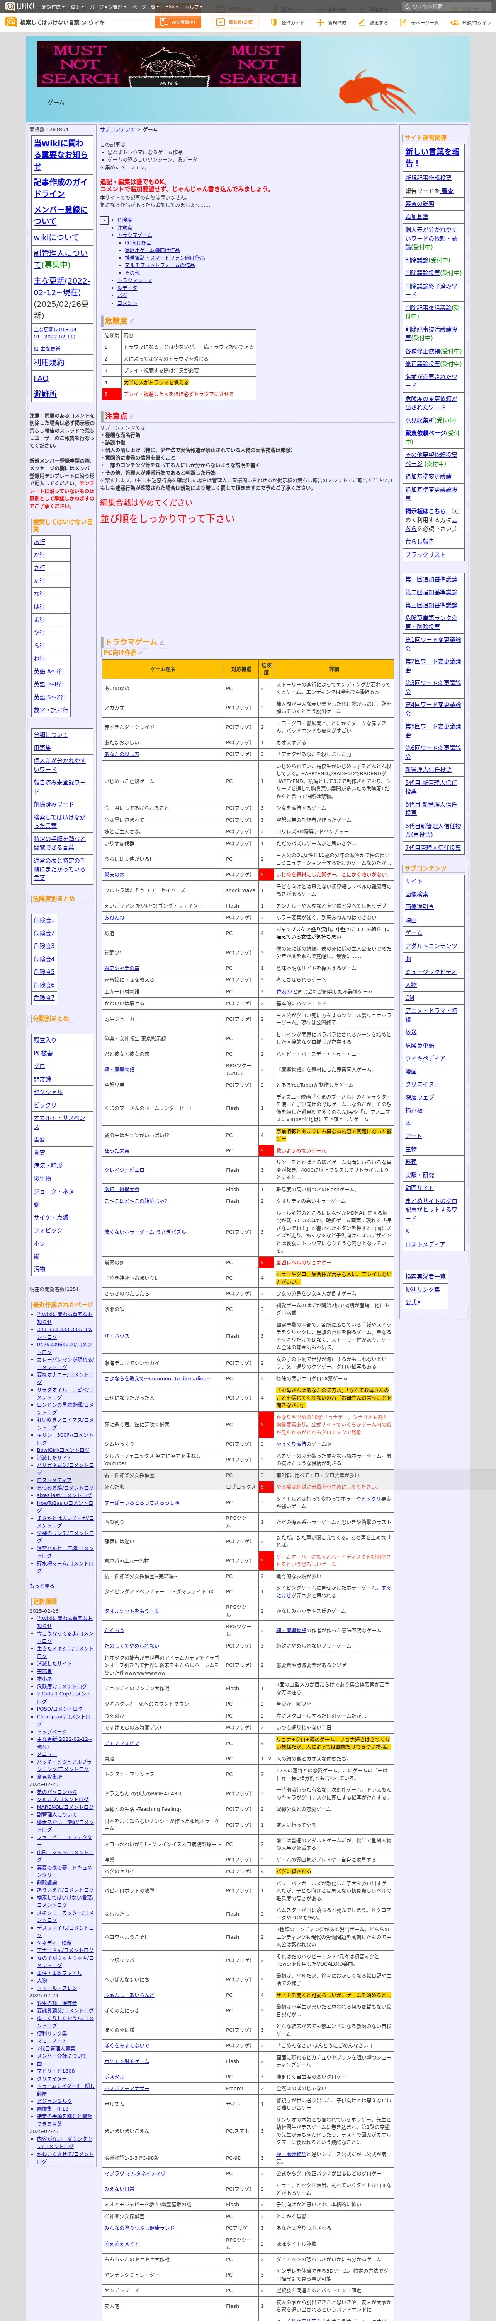
Task: Open the あなたの殺し方 game link
Action: (x=122, y=754)
